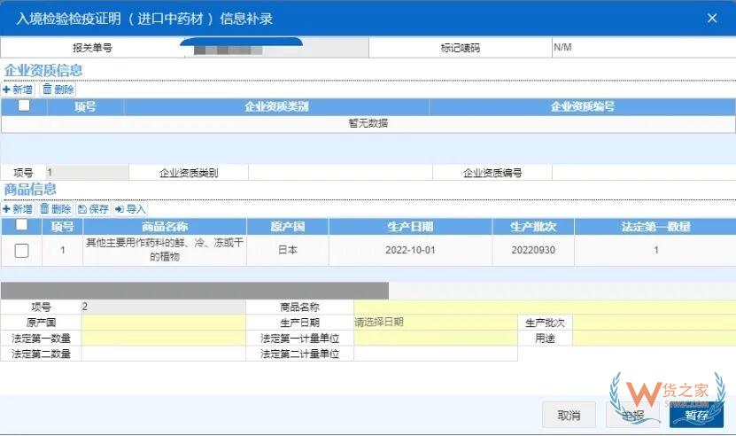Click the product name cell 其他主要用作药料的鲜、冷、冻或干的植物
The image size is (736, 436).
[x=165, y=250]
